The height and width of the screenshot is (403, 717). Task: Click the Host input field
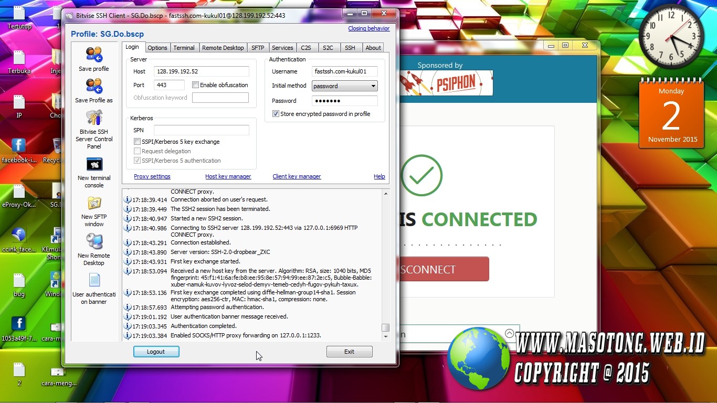[202, 71]
